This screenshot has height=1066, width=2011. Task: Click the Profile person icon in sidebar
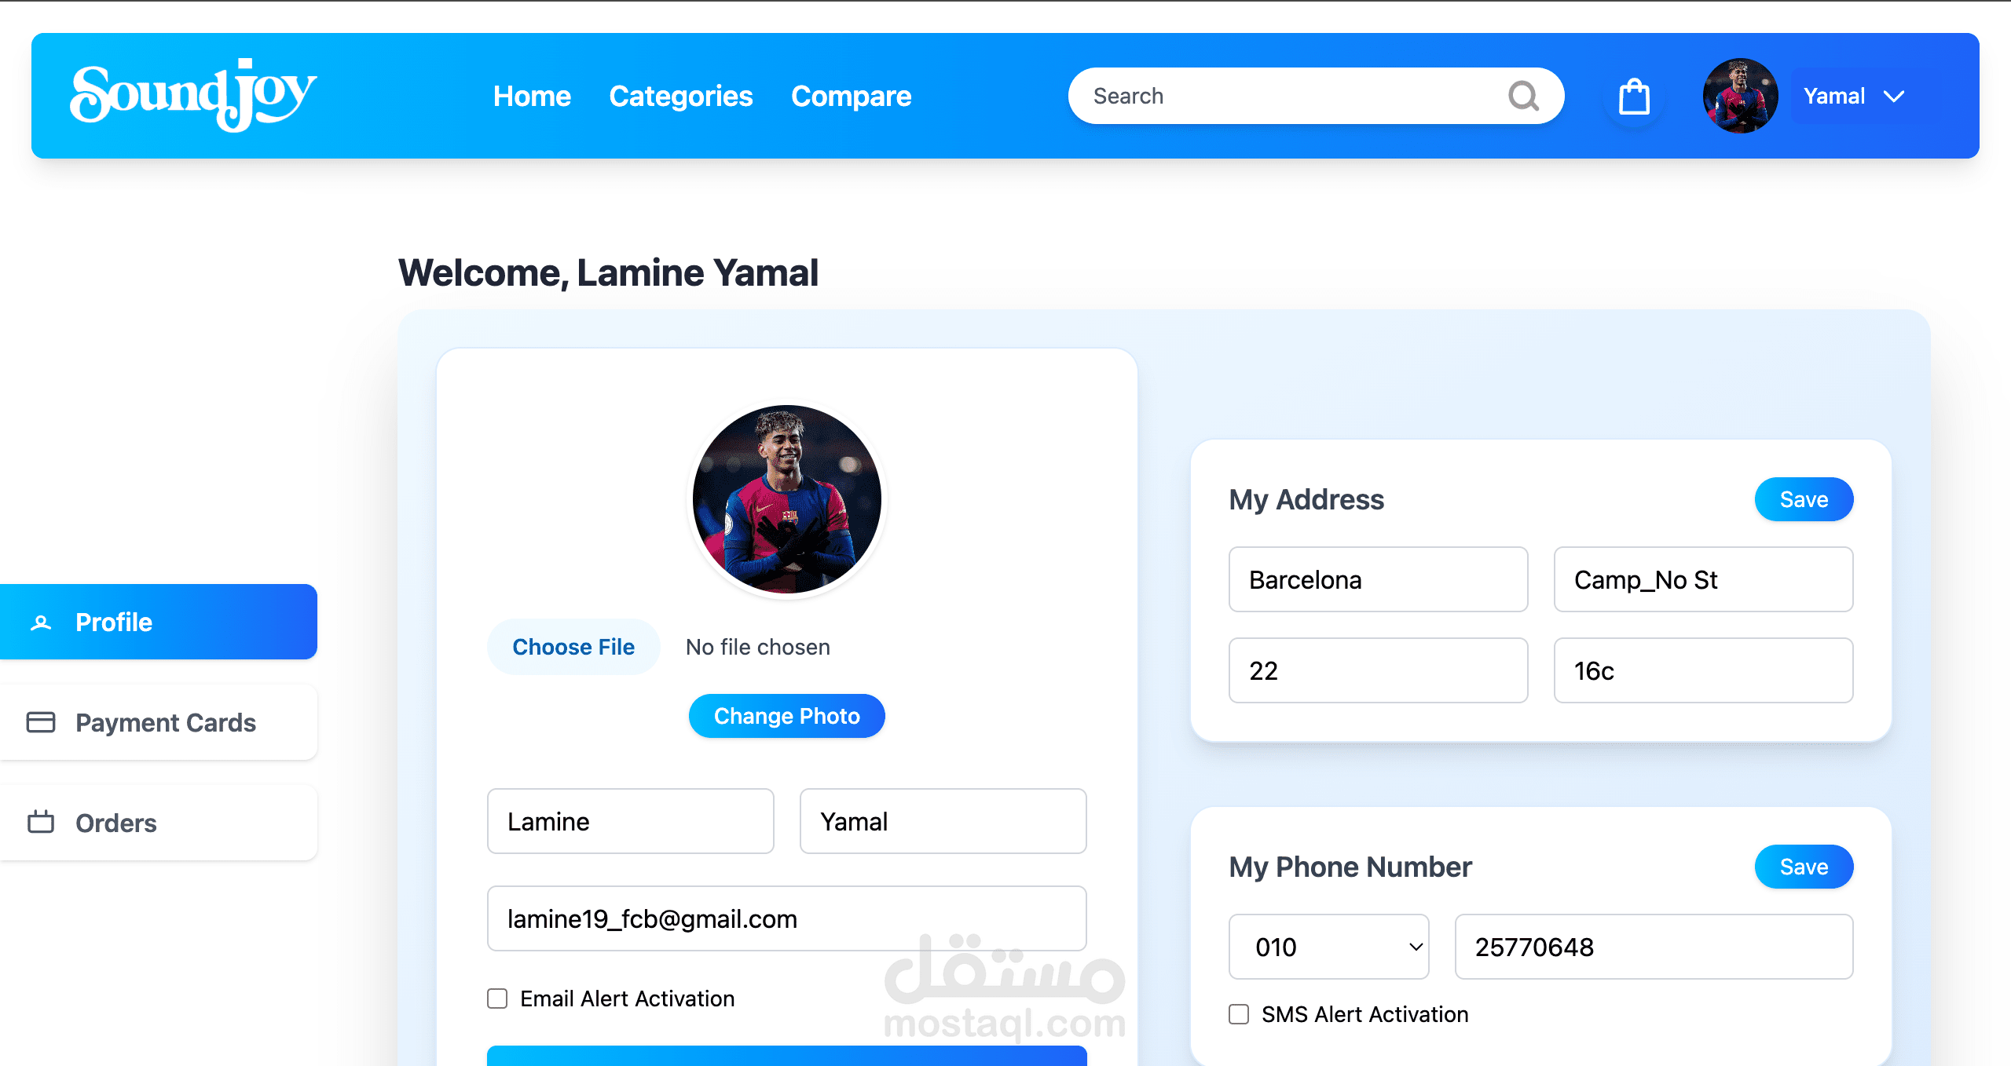coord(41,622)
